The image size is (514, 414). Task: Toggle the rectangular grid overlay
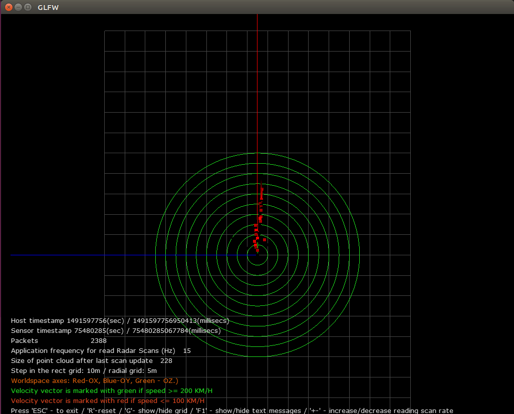pyautogui.click(x=150, y=409)
